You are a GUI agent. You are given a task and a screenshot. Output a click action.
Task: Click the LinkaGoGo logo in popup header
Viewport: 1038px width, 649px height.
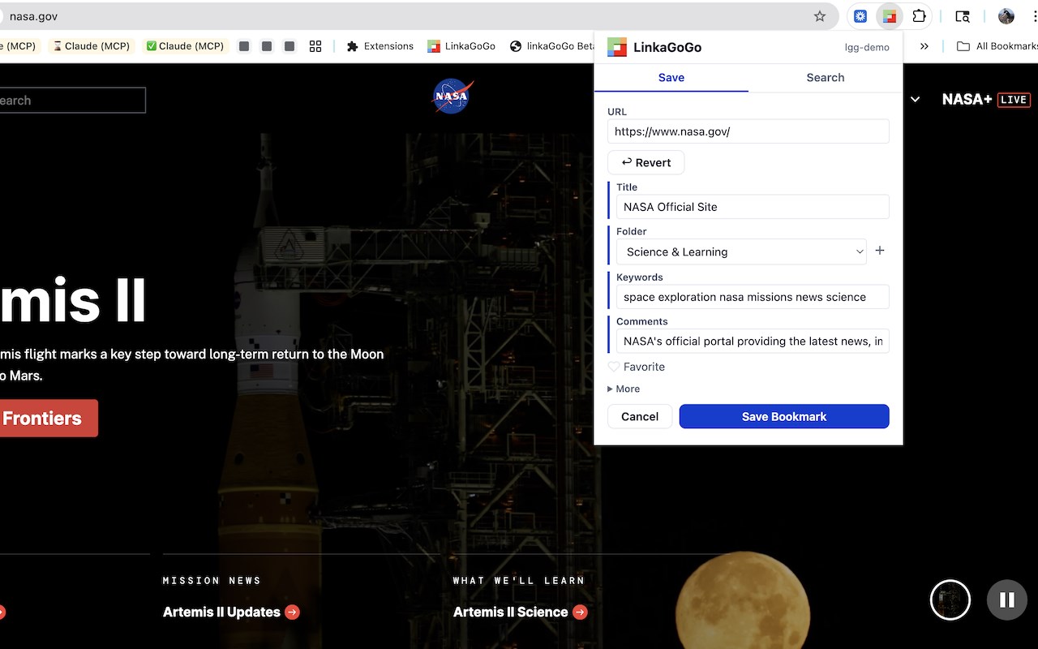click(x=617, y=47)
